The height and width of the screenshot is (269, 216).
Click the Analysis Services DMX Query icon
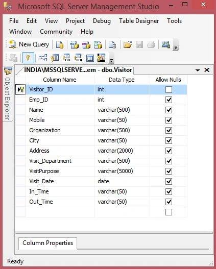(x=86, y=44)
